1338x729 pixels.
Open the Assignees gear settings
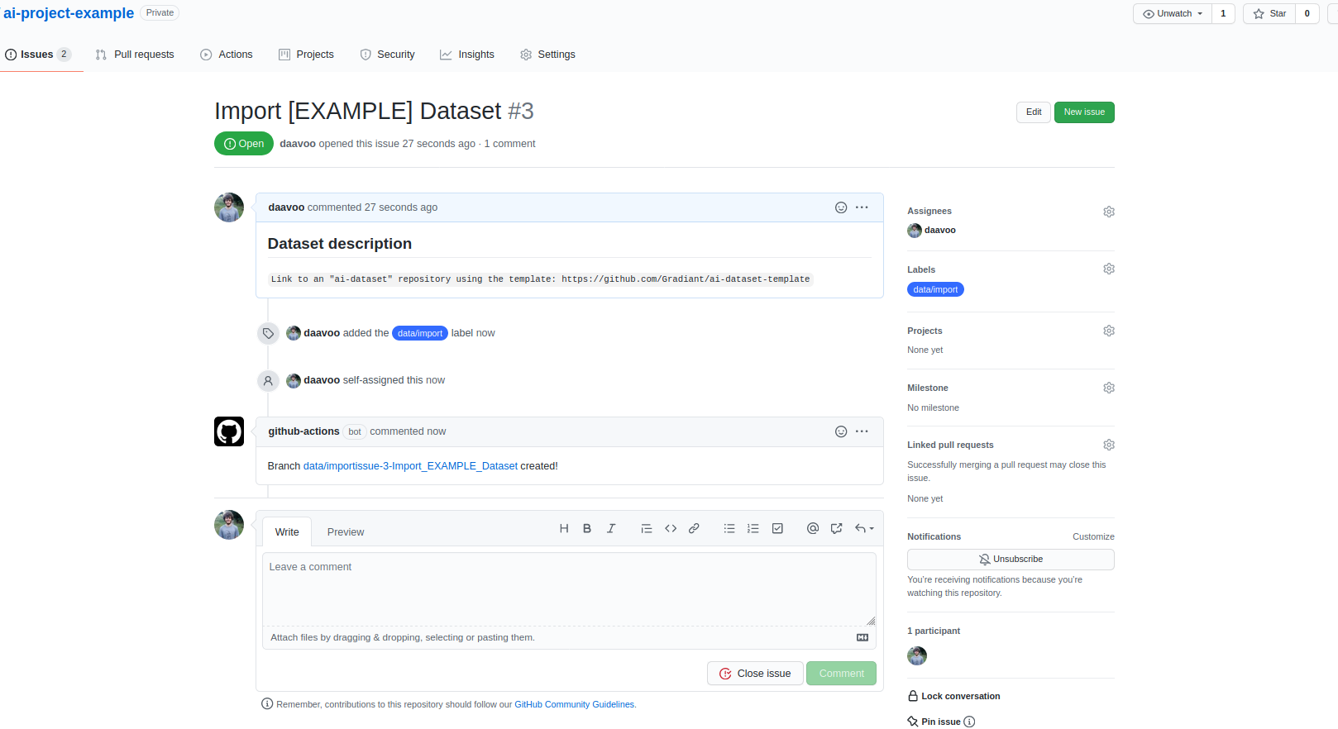[x=1109, y=212]
